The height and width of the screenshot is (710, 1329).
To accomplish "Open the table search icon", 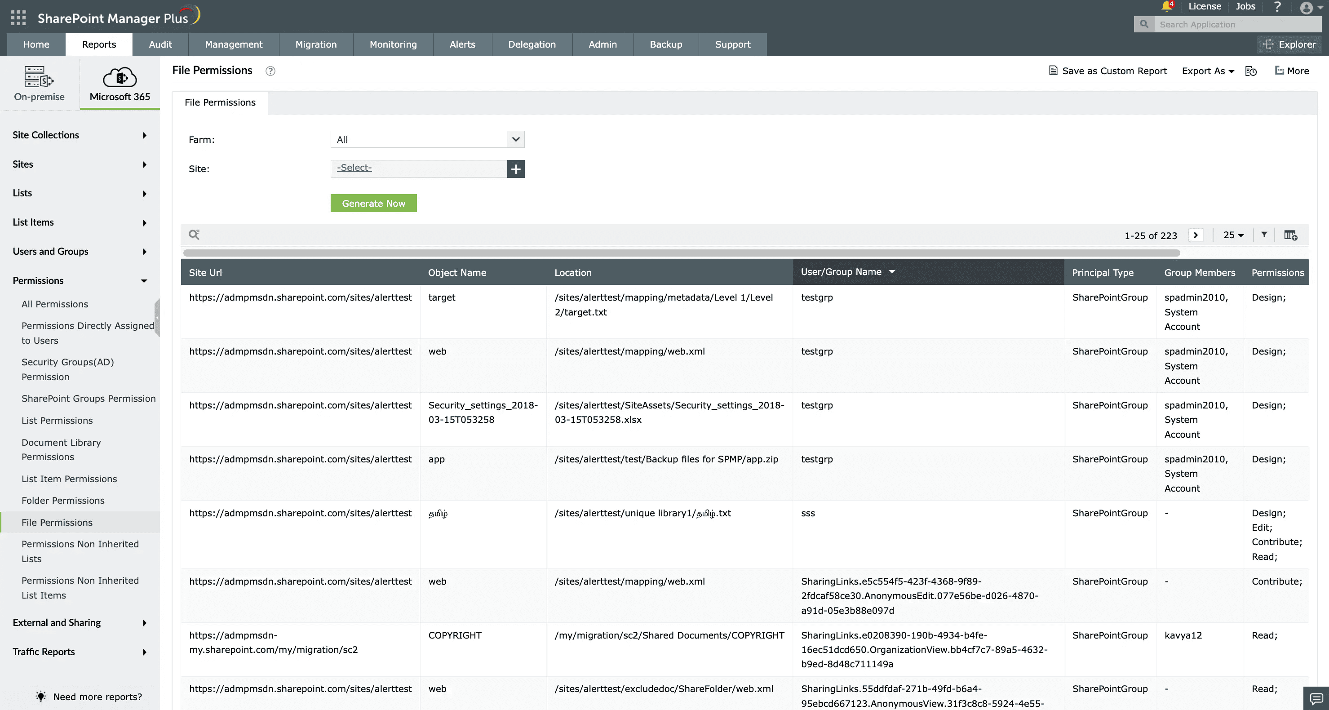I will pyautogui.click(x=194, y=235).
